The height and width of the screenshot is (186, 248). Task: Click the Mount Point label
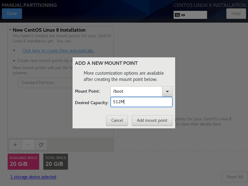point(87,91)
